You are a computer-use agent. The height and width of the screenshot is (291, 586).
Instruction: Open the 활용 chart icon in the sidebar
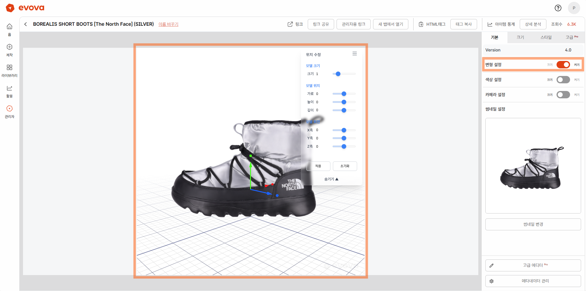coord(10,88)
